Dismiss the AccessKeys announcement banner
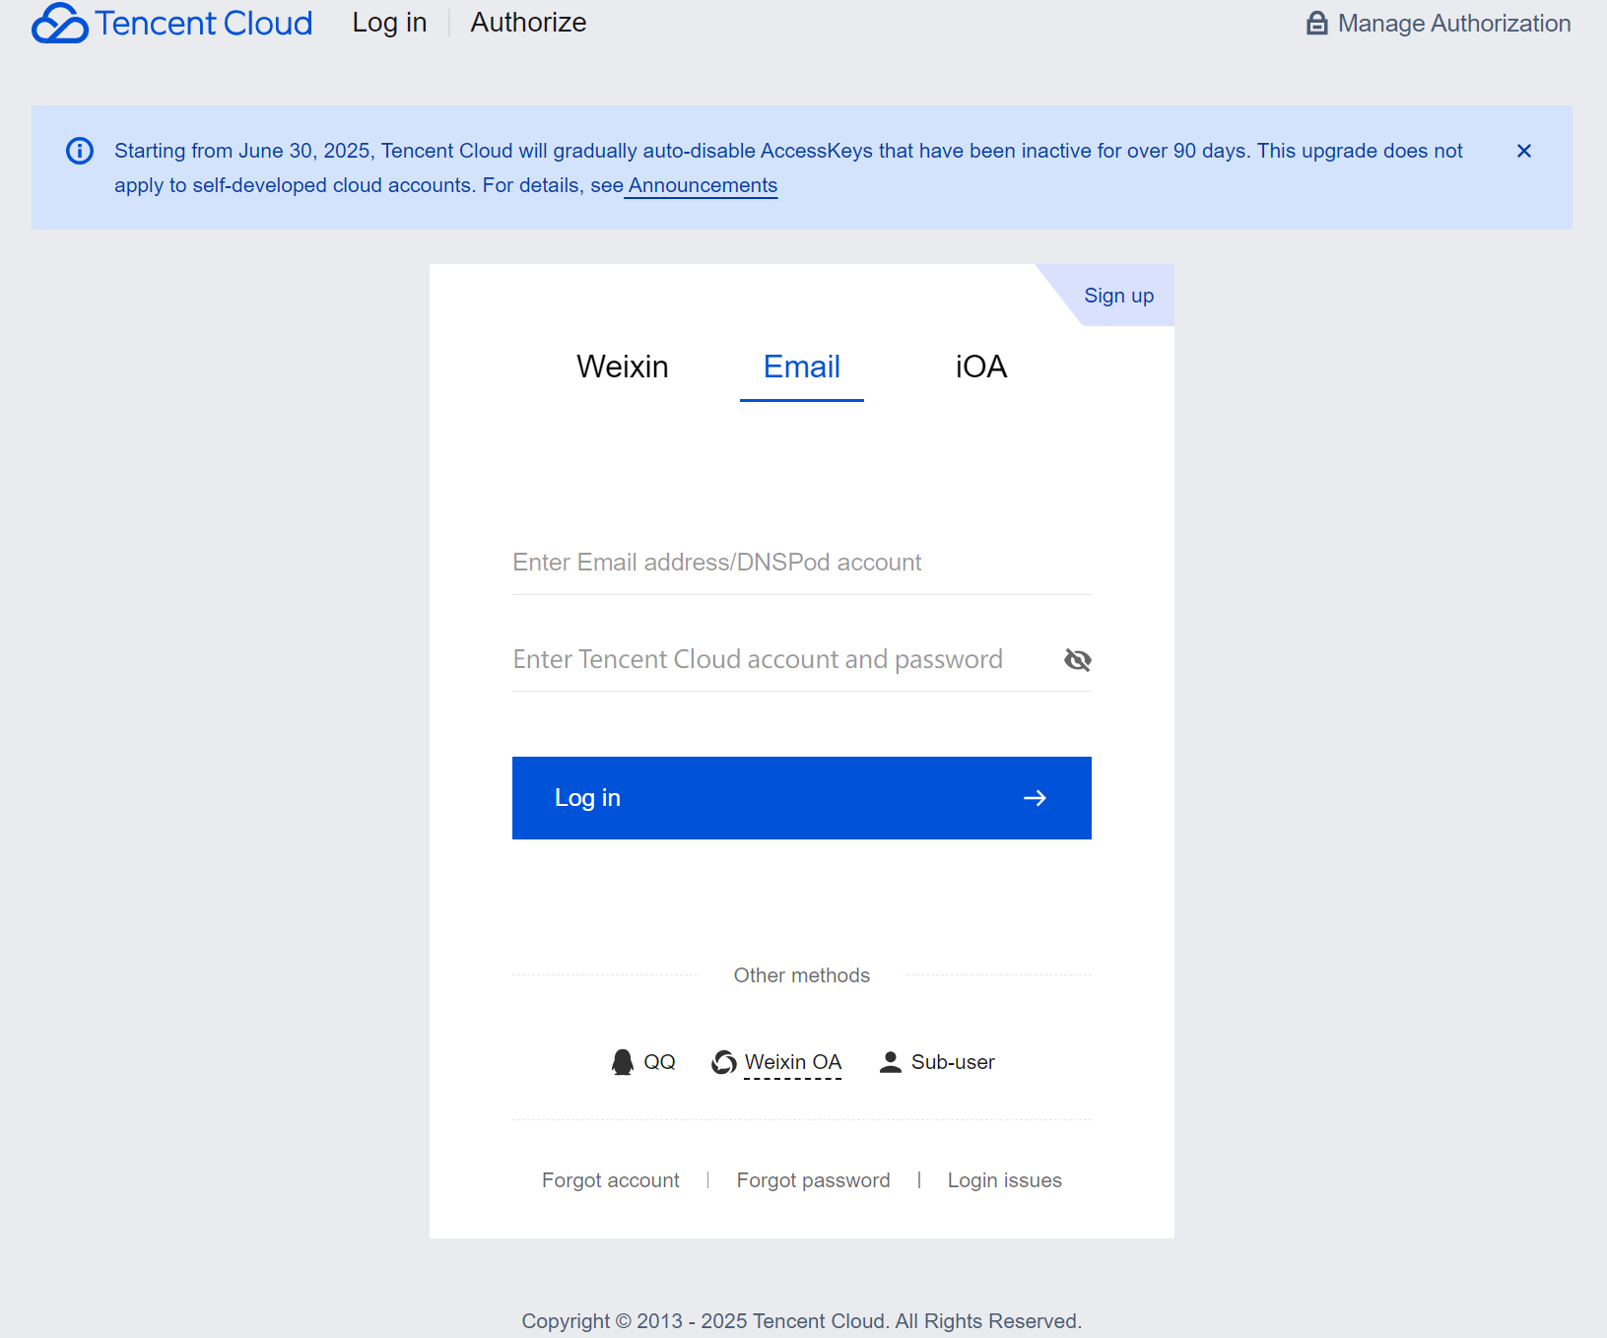 coord(1523,151)
